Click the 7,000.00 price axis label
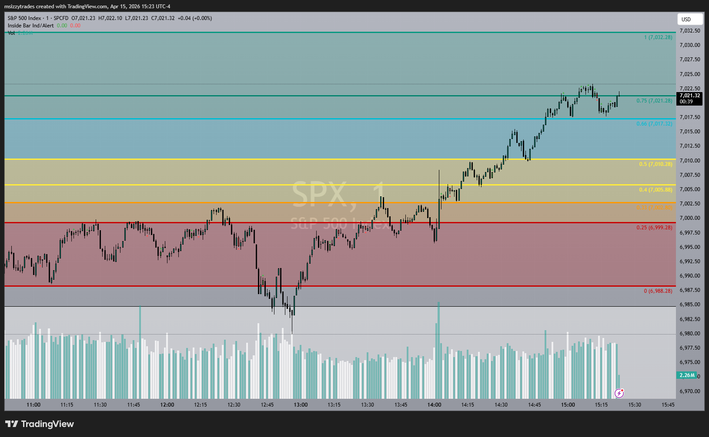This screenshot has width=709, height=437. tap(690, 218)
